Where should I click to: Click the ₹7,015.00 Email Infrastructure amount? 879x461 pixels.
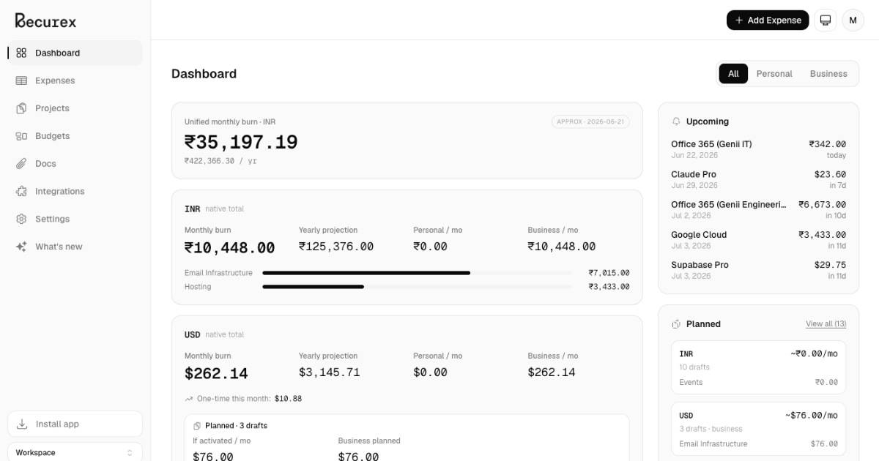pyautogui.click(x=609, y=273)
